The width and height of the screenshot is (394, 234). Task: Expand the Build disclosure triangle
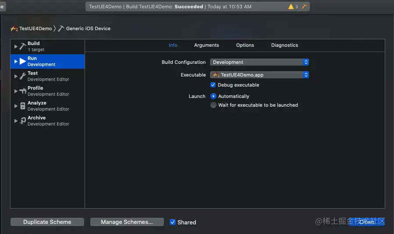tap(16, 46)
